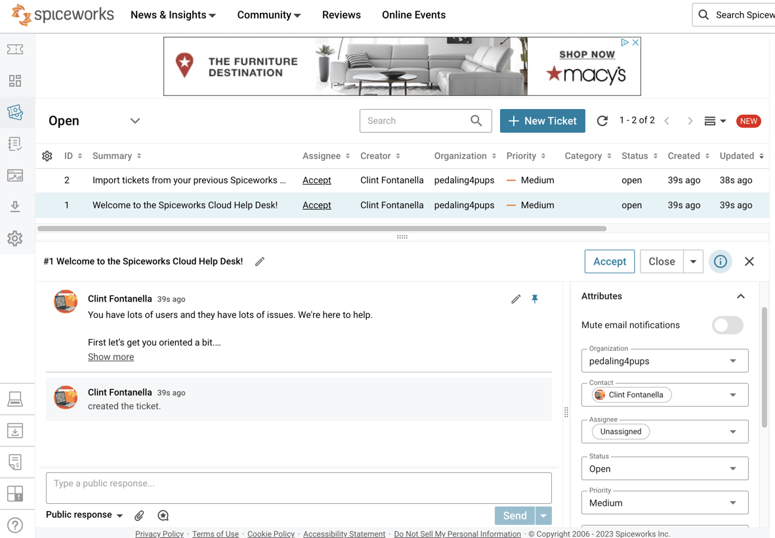Toggle the Mute email notifications switch
The height and width of the screenshot is (538, 775).
[x=727, y=325]
